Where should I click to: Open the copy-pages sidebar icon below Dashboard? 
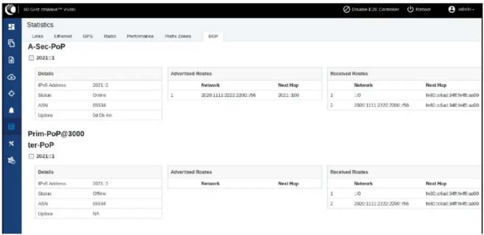(11, 44)
